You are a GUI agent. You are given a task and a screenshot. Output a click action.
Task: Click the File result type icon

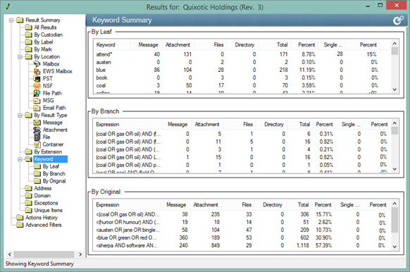37,137
